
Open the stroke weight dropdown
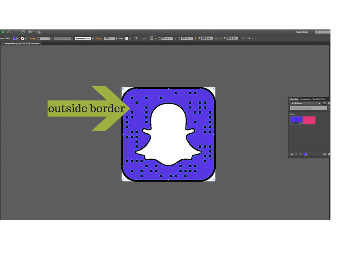pyautogui.click(x=51, y=38)
